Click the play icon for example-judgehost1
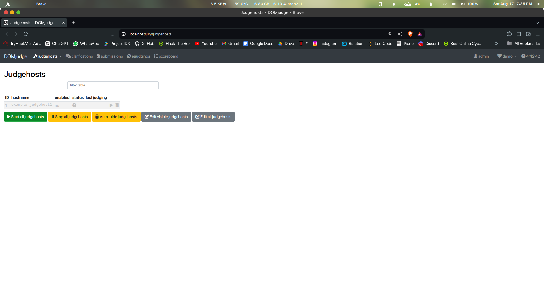 111,105
